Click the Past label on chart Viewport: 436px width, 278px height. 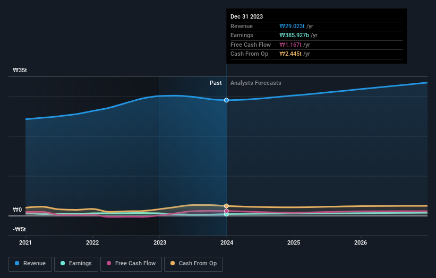pyautogui.click(x=216, y=83)
